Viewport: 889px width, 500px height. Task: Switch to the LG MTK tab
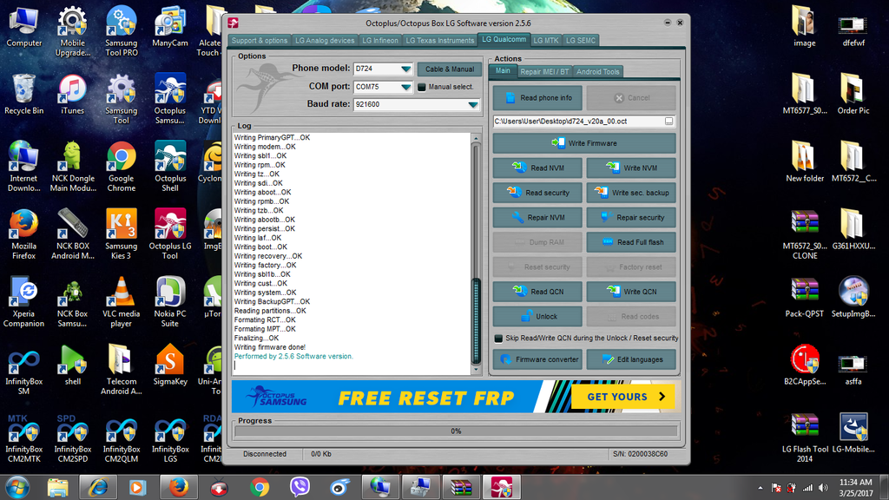tap(546, 40)
